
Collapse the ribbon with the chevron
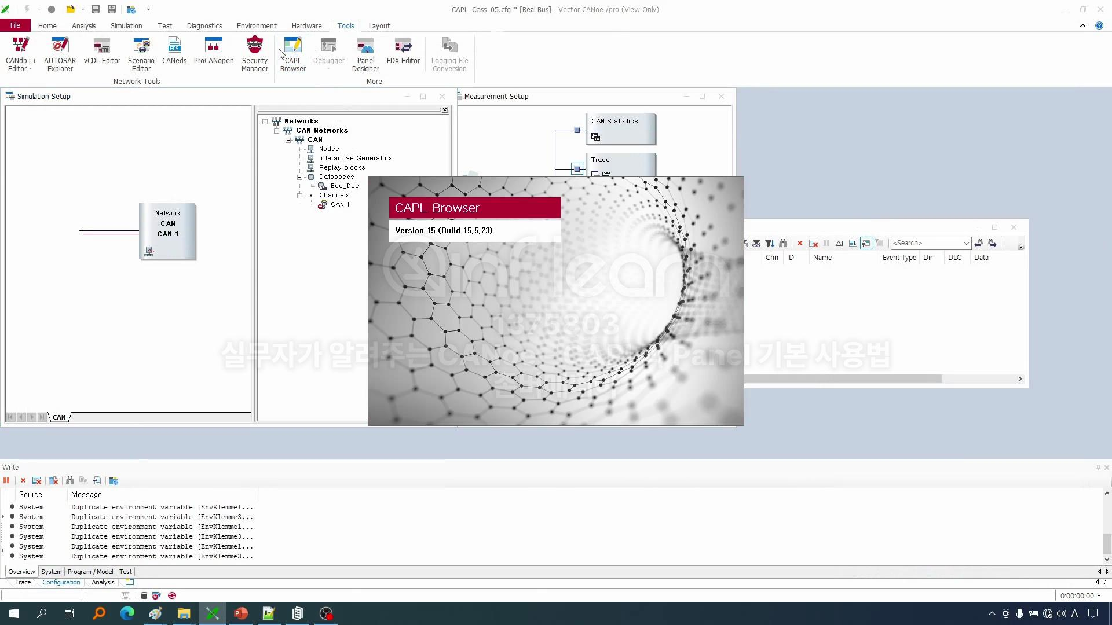(1082, 25)
